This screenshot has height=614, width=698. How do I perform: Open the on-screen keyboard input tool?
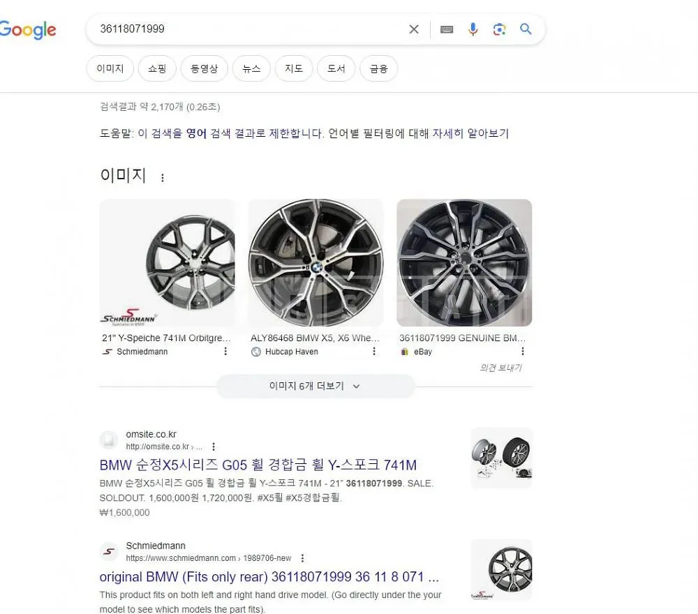pos(447,29)
